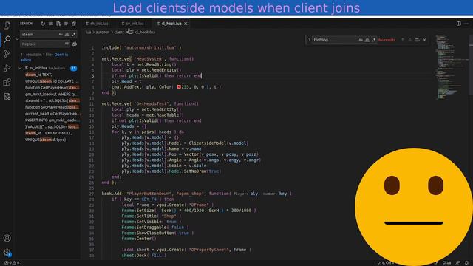Select result 'UNIQUE(steam_id COLLATE'
This screenshot has height=266, width=473.
(x=51, y=81)
